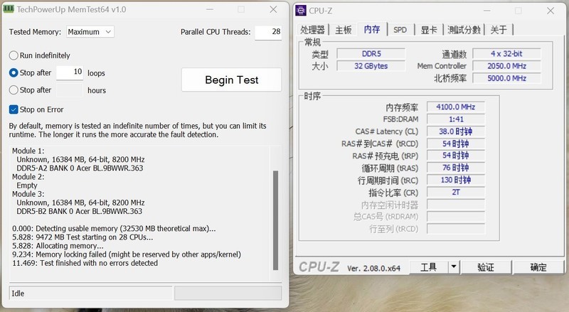The image size is (569, 312).
Task: Click the 32 GBytes size value
Action: click(371, 66)
